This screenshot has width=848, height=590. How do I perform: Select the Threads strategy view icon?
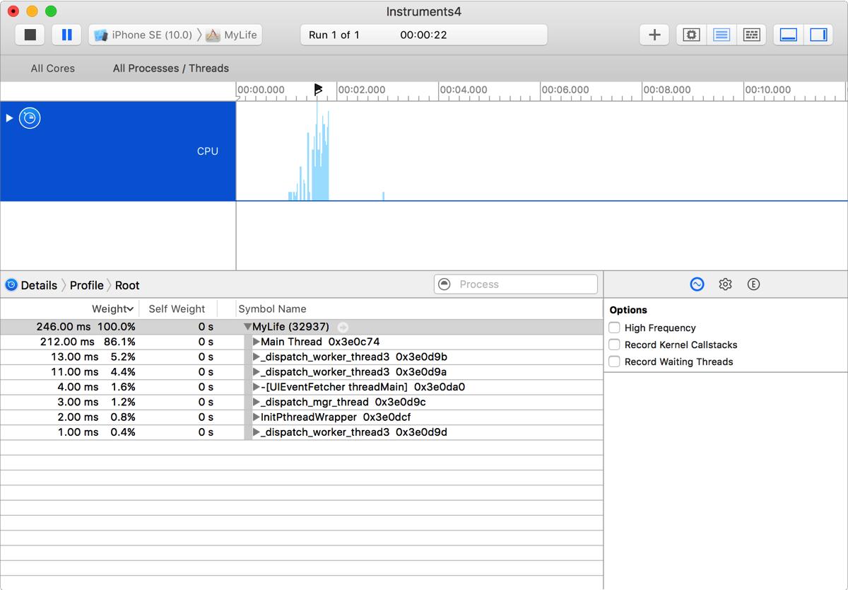[752, 35]
